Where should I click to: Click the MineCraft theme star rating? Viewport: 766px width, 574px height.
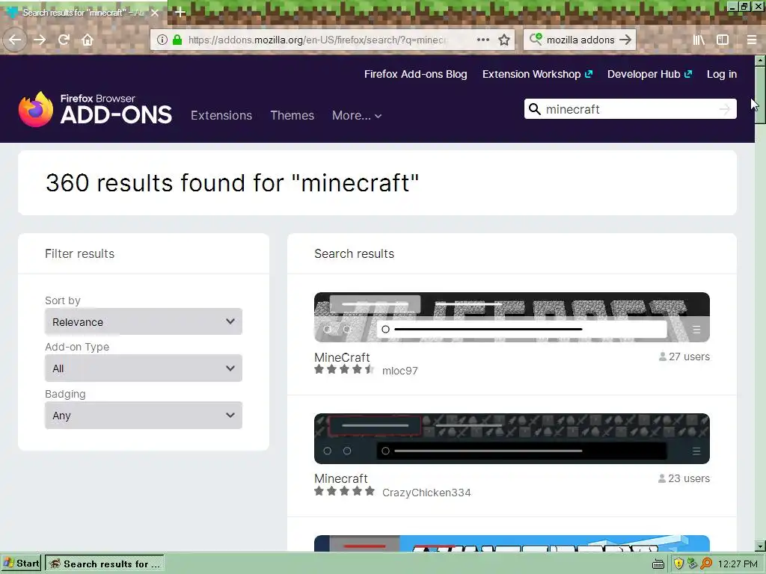click(344, 369)
